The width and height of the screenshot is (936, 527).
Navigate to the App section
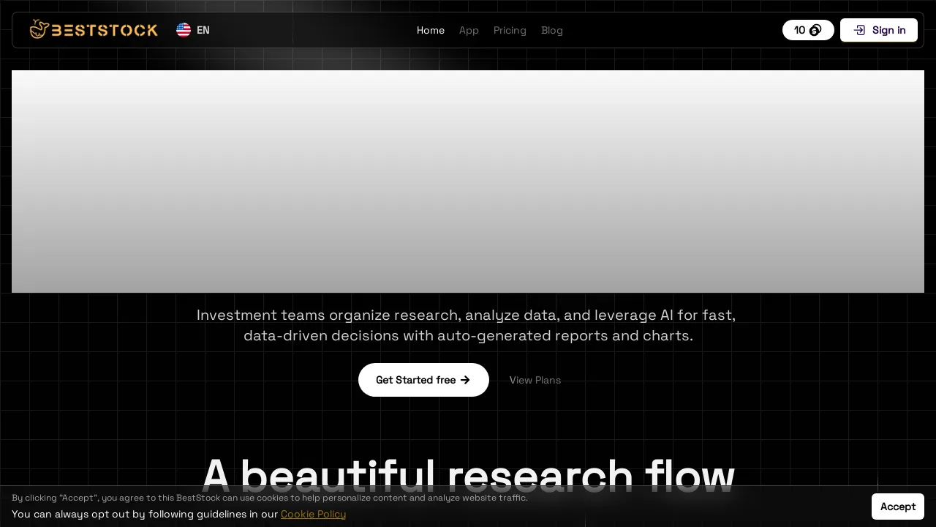pos(469,30)
